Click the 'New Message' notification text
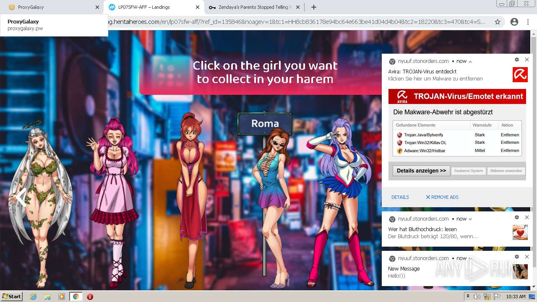This screenshot has height=302, width=537. [x=404, y=269]
